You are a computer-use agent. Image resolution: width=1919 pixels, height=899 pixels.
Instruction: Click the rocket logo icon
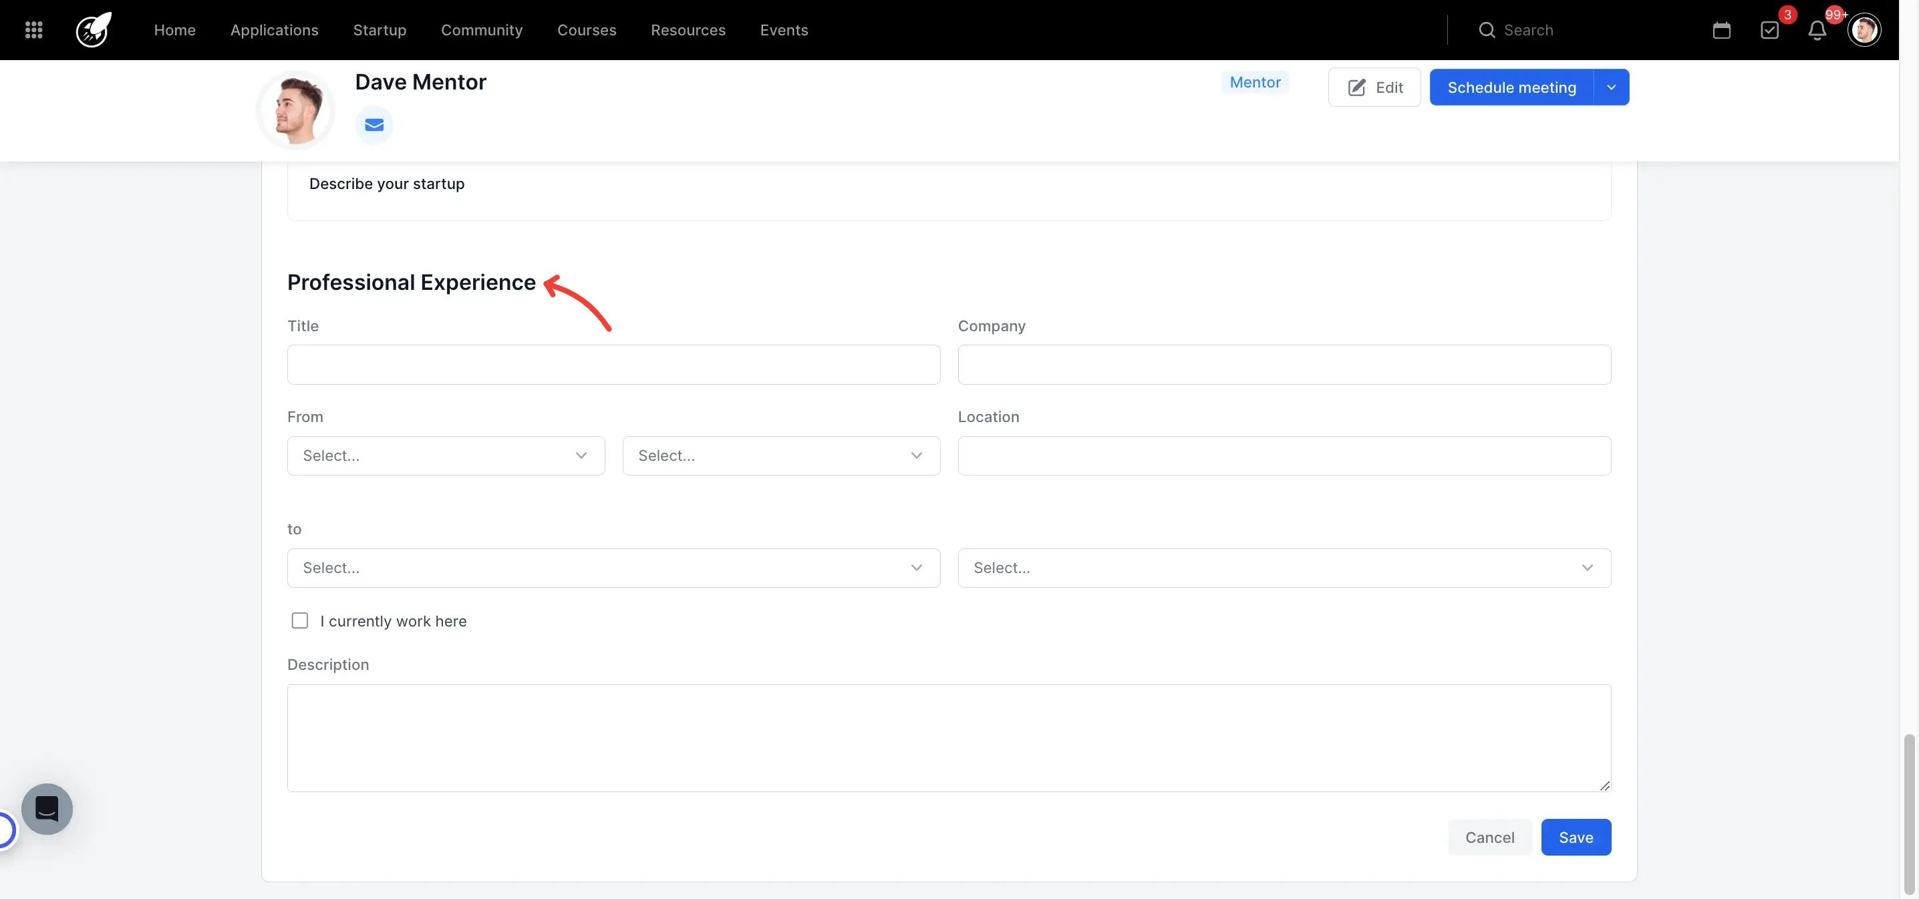pyautogui.click(x=94, y=30)
